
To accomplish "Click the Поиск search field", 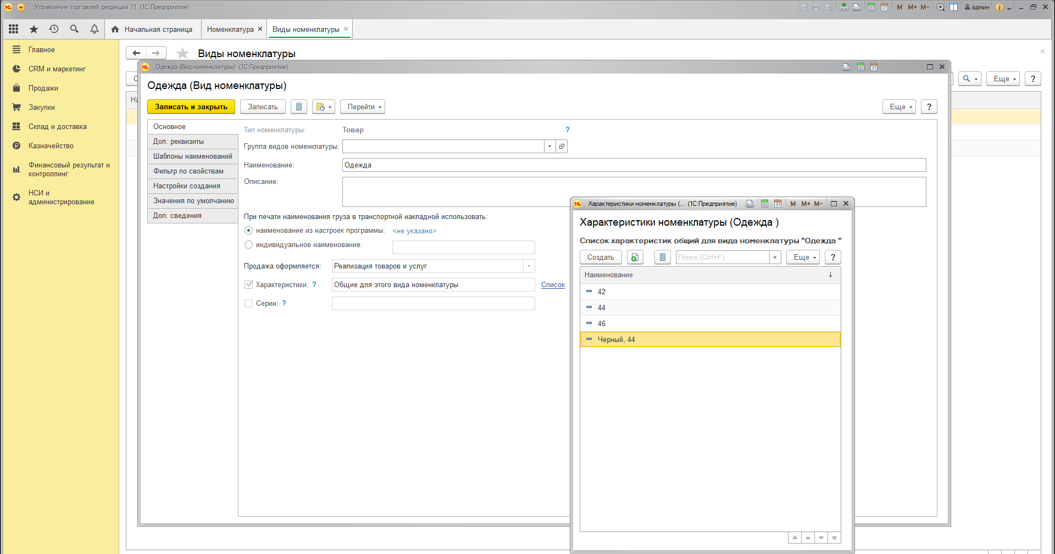I will (x=721, y=257).
